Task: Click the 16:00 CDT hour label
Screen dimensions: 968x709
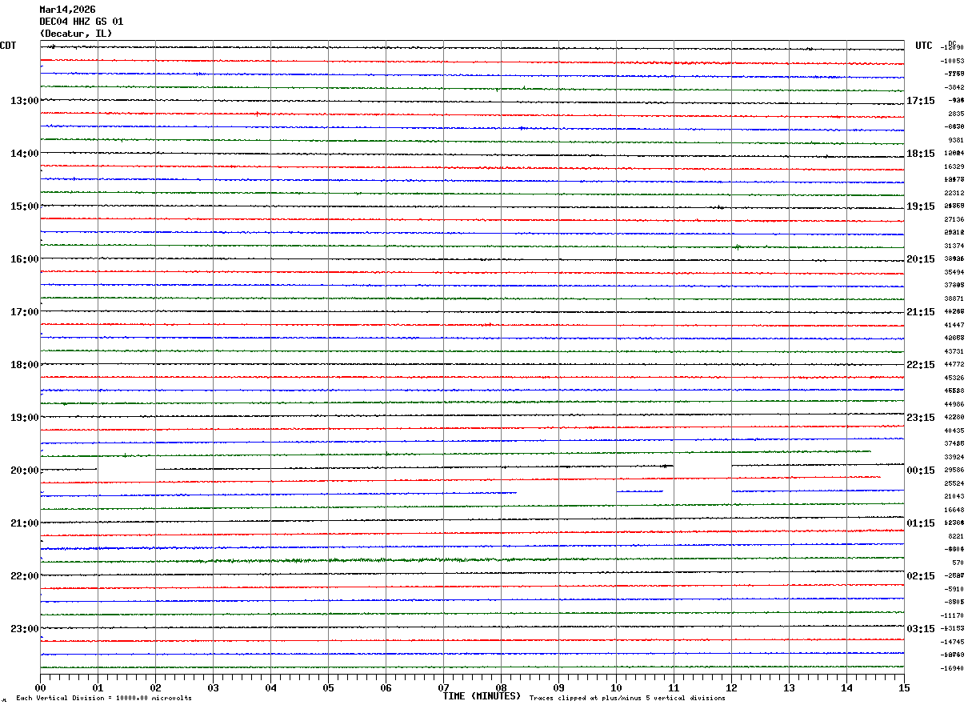Action: [25, 259]
